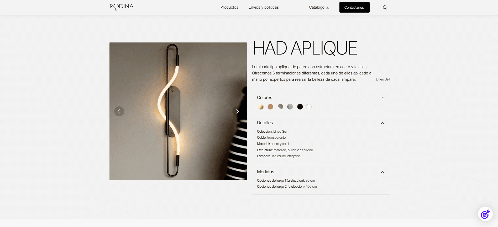498x227 pixels.
Task: Select the silver gray color swatch
Action: coord(290,107)
